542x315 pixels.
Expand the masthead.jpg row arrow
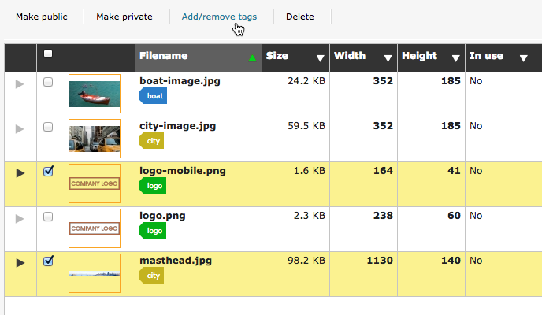coord(20,262)
